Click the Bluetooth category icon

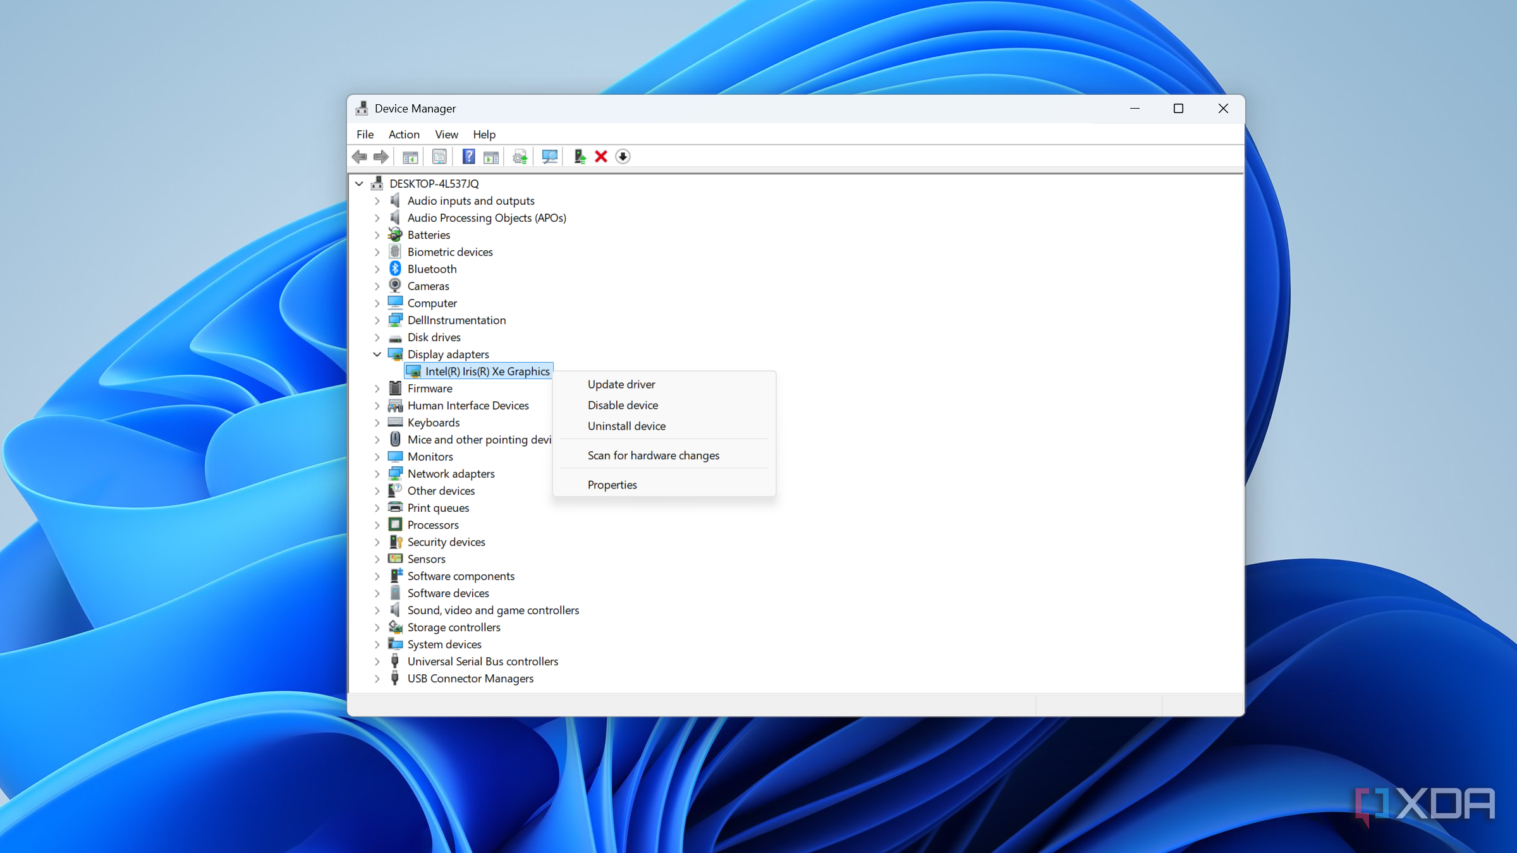pyautogui.click(x=395, y=269)
